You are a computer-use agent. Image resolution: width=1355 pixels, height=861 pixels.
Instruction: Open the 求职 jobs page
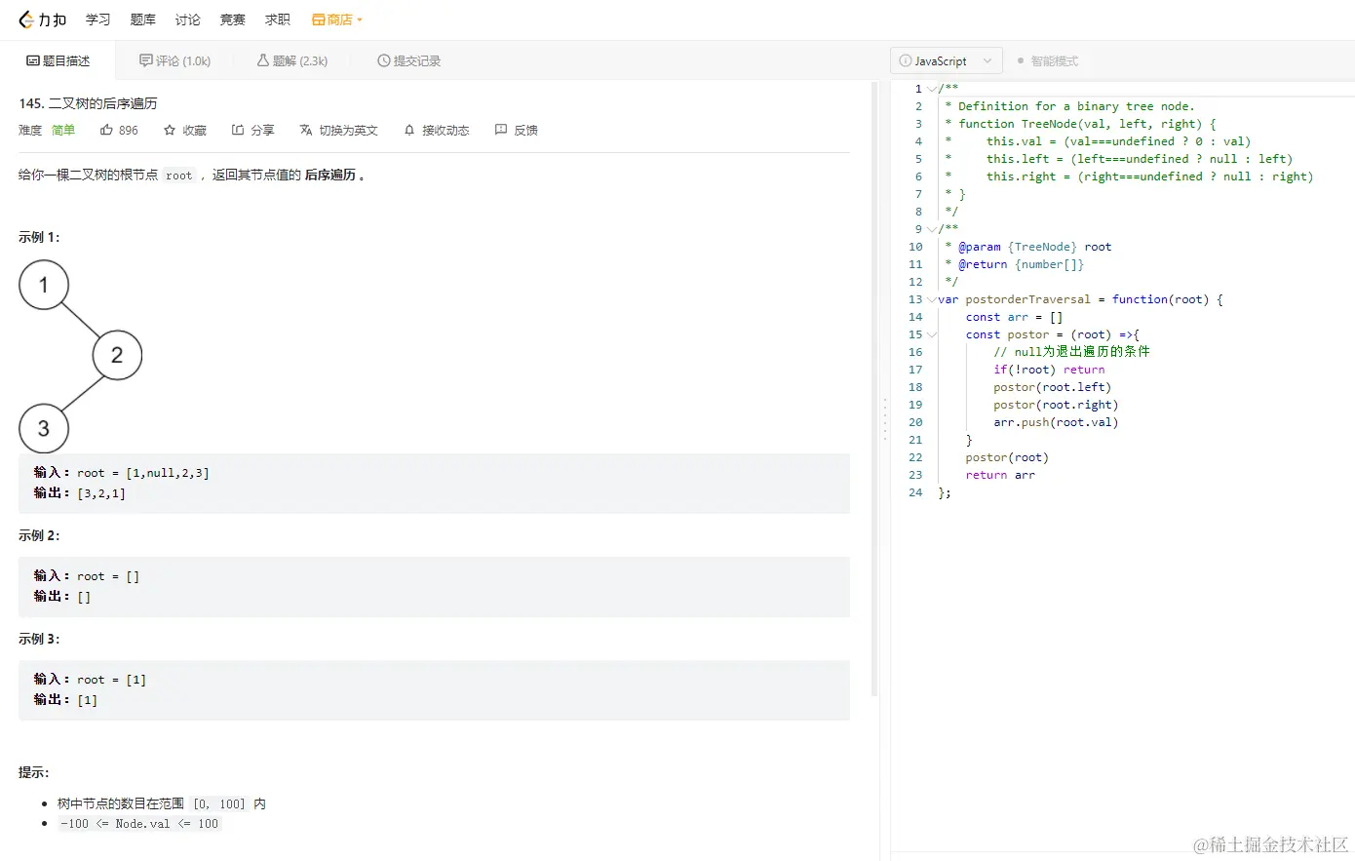(278, 20)
